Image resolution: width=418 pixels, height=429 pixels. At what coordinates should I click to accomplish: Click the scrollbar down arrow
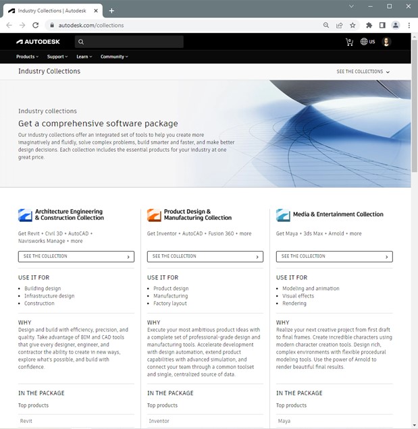[415, 426]
